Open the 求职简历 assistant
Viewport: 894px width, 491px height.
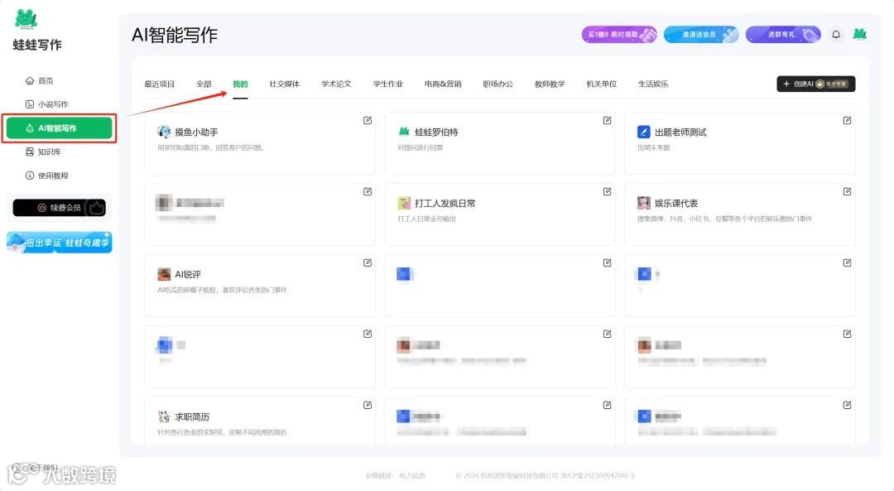(x=259, y=421)
